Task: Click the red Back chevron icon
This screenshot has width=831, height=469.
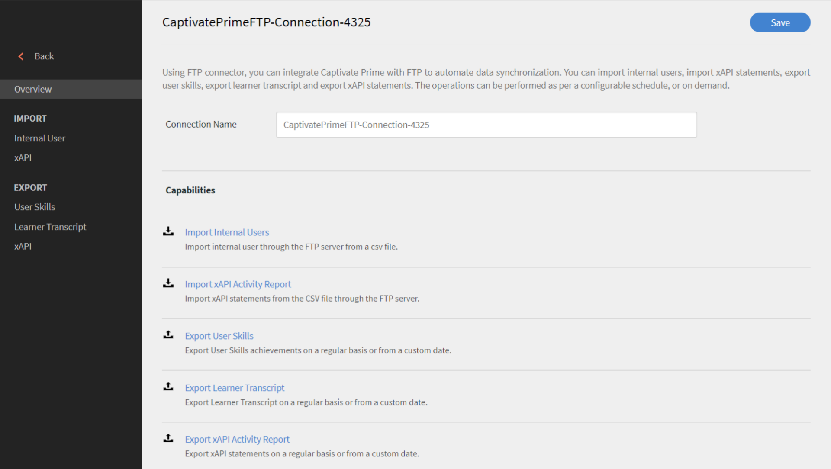Action: tap(21, 56)
